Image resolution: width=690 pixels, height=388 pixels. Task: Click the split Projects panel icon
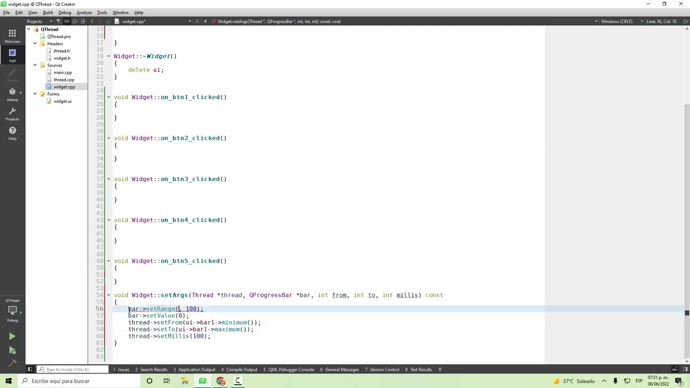pyautogui.click(x=75, y=22)
